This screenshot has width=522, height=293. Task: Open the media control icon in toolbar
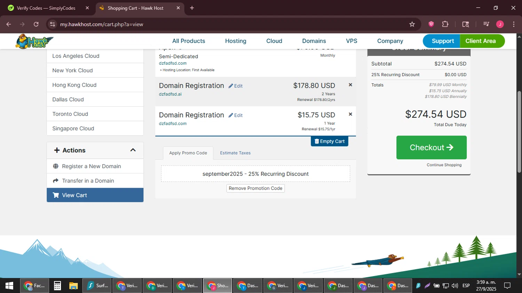click(486, 24)
